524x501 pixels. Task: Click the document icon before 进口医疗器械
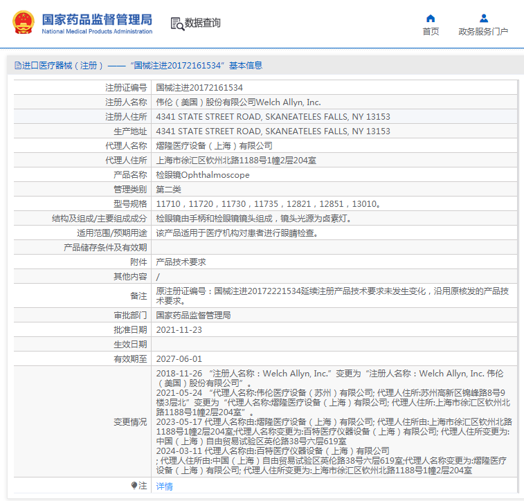(18, 66)
